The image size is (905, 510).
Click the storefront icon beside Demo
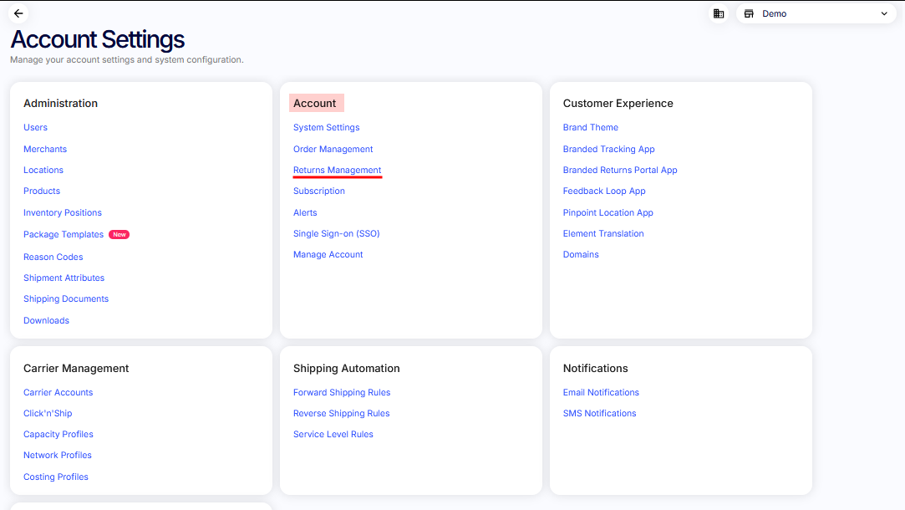749,13
